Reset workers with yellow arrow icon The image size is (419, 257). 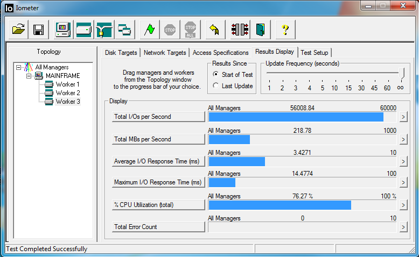[215, 30]
